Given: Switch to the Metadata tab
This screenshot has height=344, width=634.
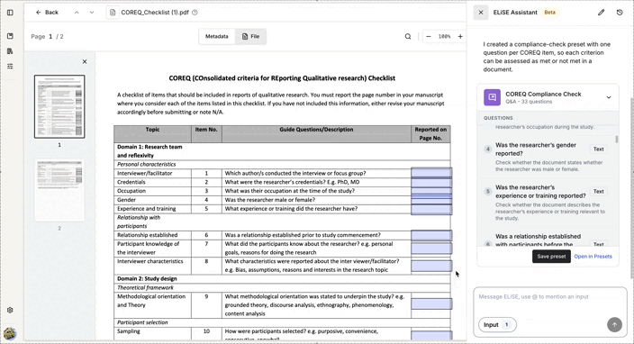Looking at the screenshot, I should (x=217, y=36).
